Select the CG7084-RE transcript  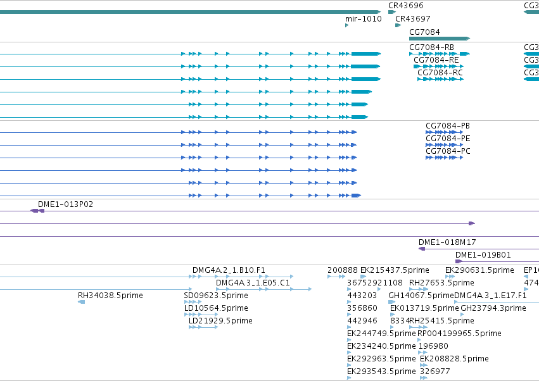[438, 66]
